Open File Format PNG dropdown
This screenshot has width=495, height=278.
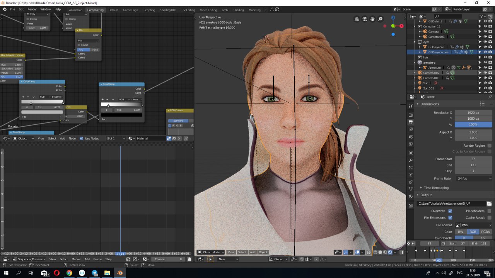pyautogui.click(x=473, y=225)
